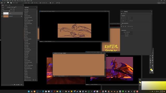The image size is (166, 93).
Task: Switch to the Channels tab
Action: click(x=6, y=5)
